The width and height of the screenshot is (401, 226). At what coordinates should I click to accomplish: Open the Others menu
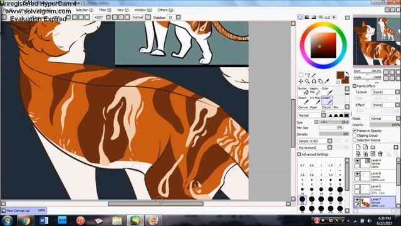pyautogui.click(x=165, y=10)
